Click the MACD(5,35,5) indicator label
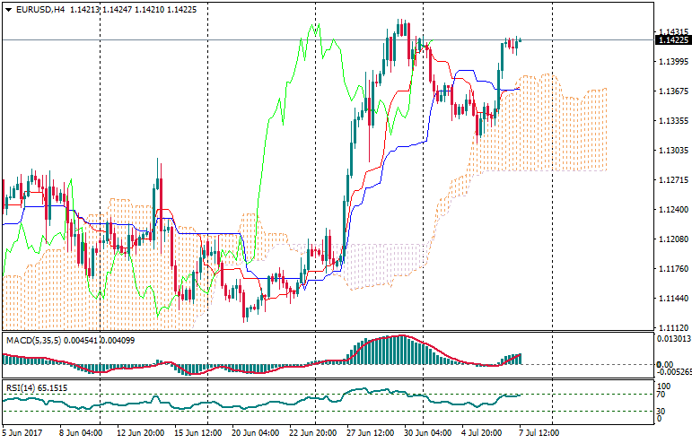692x443 pixels. pos(31,340)
